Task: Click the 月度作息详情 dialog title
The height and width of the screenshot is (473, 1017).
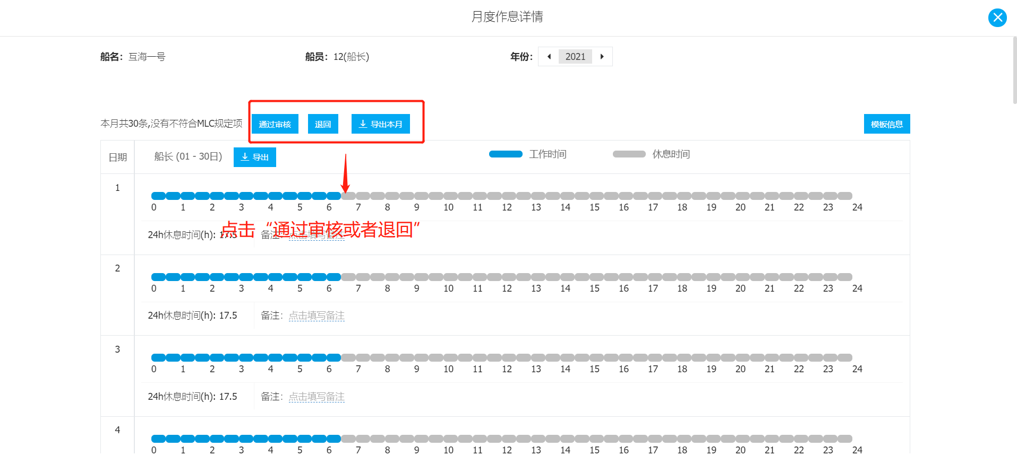Action: [x=507, y=17]
